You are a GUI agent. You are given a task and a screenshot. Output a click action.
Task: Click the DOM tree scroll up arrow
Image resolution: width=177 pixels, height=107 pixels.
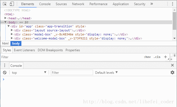[x=174, y=10]
